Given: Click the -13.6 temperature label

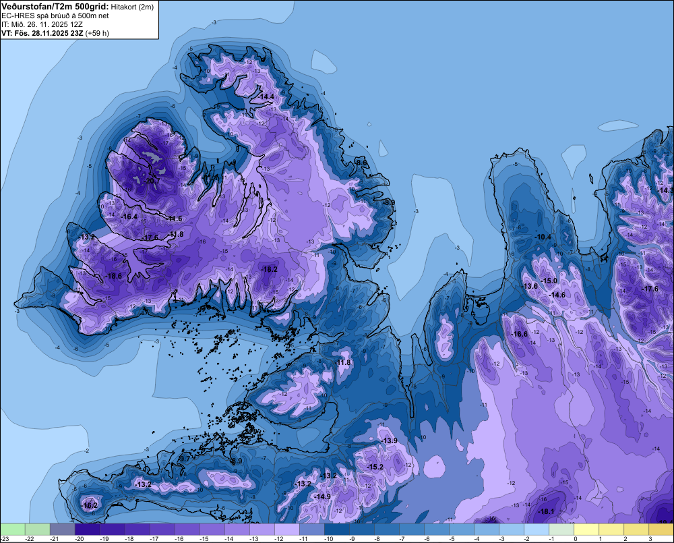Looking at the screenshot, I should pos(530,286).
